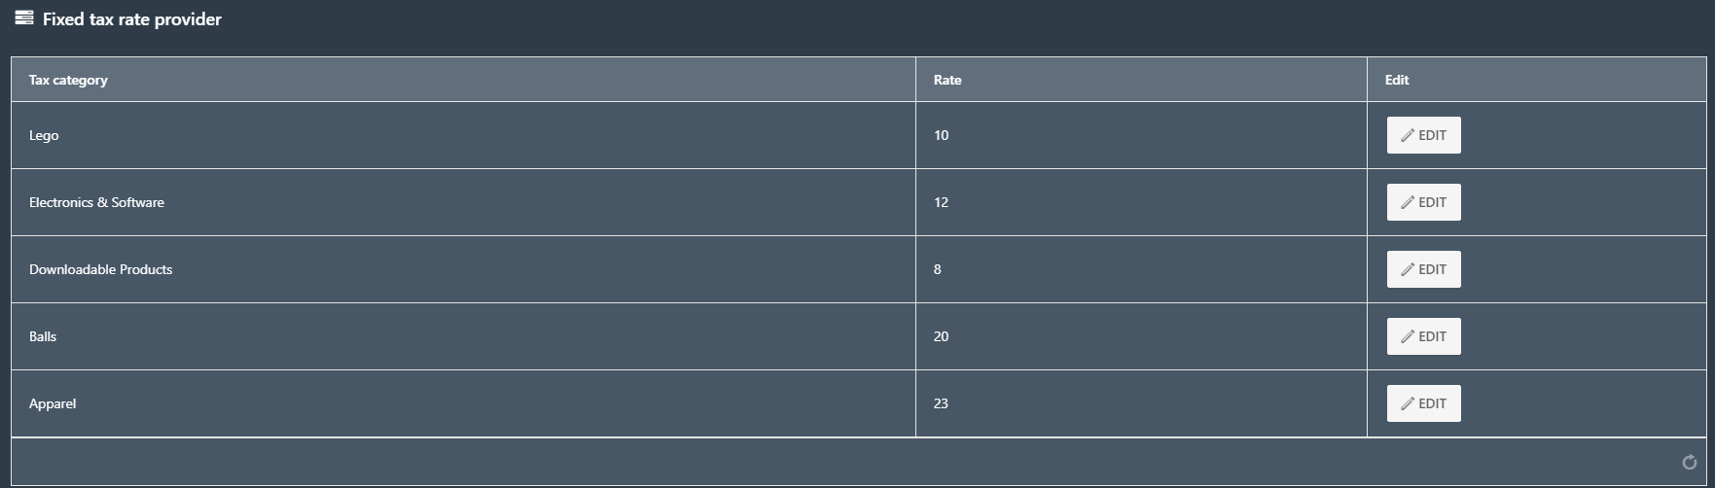The image size is (1715, 488).
Task: Edit the Lego tax rate
Action: [1423, 135]
